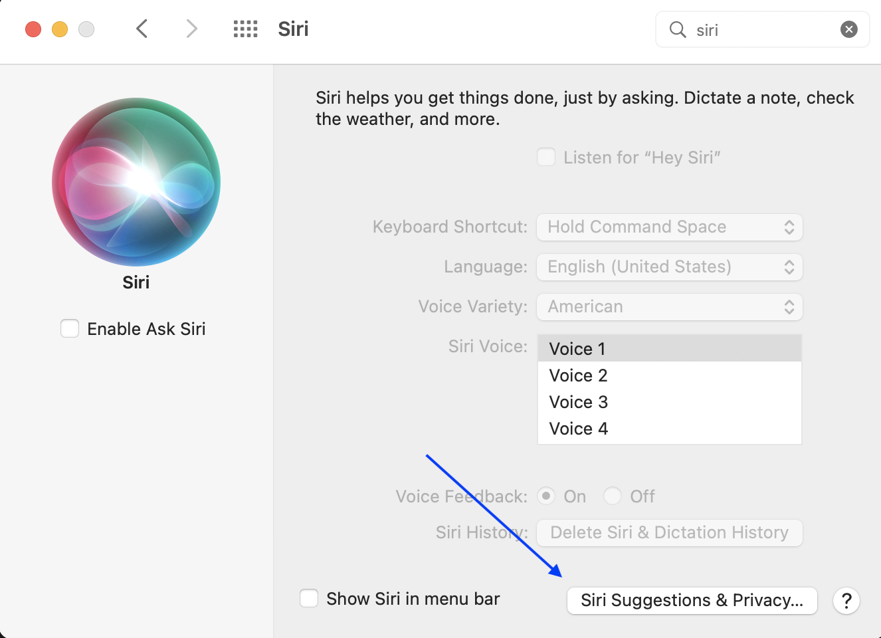
Task: Choose Voice 4 from Siri Voice list
Action: (x=578, y=429)
